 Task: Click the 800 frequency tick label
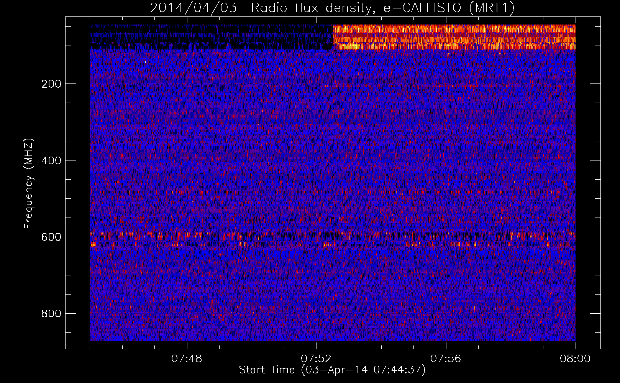(51, 314)
